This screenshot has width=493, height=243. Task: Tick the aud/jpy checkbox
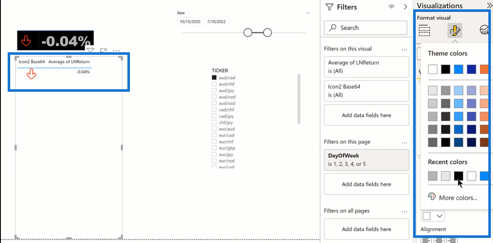(214, 90)
